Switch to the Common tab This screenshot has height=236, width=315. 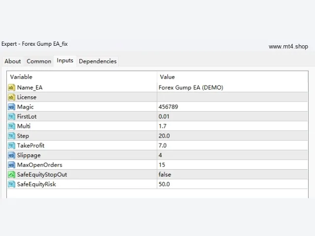tap(39, 61)
